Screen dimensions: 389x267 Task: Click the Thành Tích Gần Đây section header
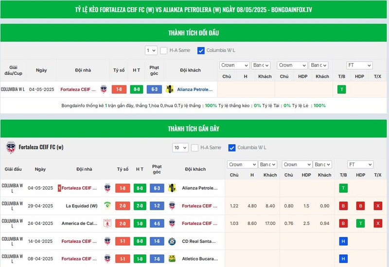point(194,129)
